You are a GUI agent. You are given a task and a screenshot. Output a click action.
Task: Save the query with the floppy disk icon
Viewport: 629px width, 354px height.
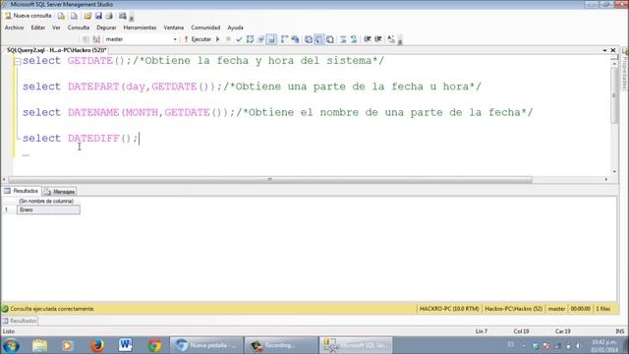point(98,16)
